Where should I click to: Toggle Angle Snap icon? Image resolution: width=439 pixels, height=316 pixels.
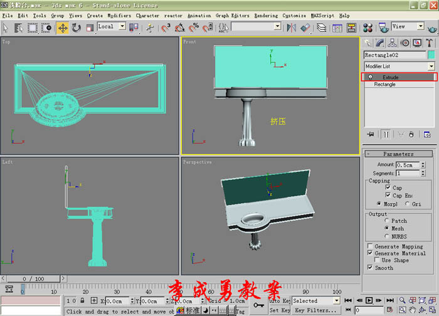180,28
